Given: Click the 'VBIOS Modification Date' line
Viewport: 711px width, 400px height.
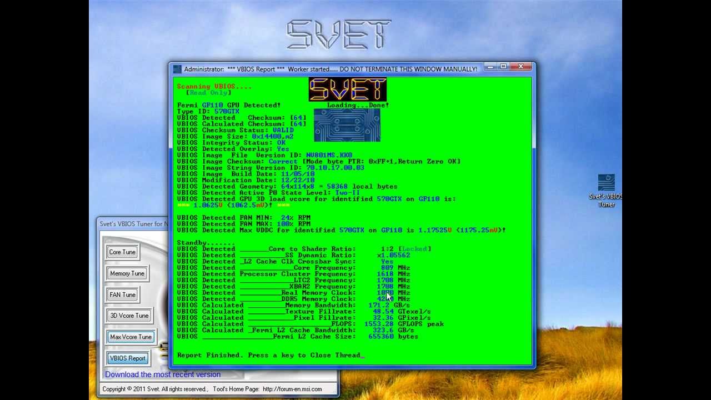Looking at the screenshot, I should [x=246, y=180].
